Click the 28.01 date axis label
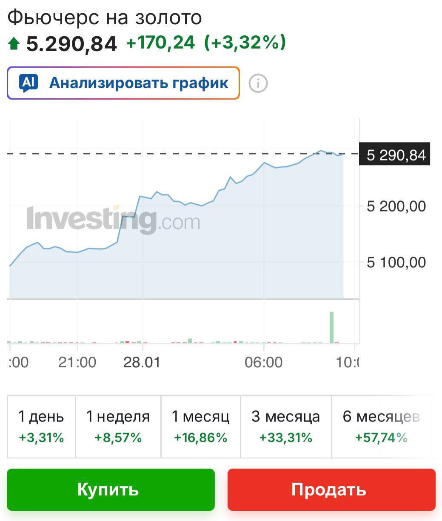This screenshot has height=521, width=442. coord(142,362)
